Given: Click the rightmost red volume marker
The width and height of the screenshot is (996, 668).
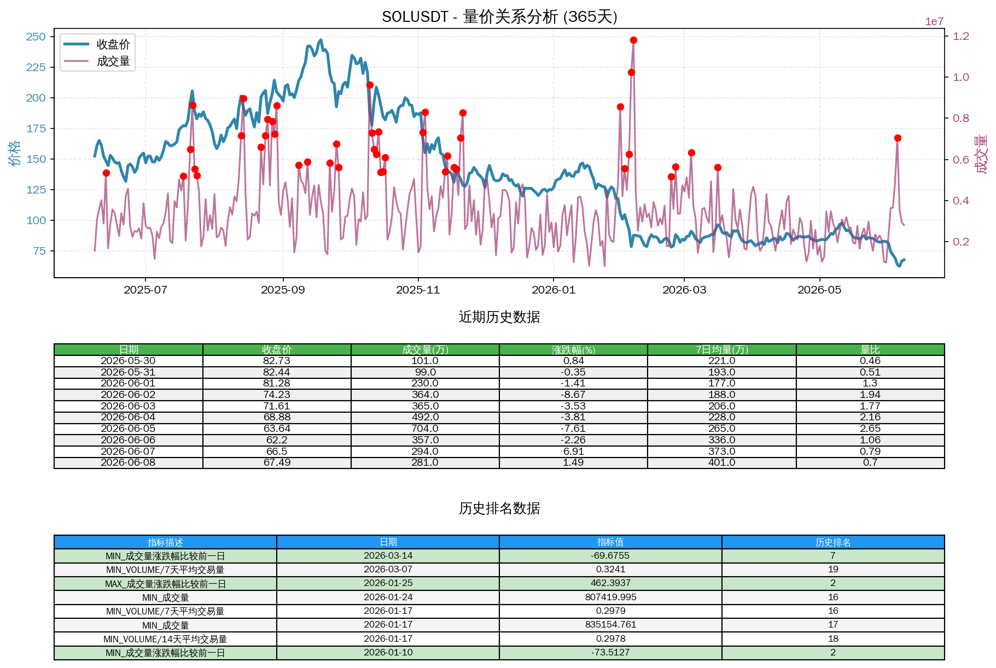Looking at the screenshot, I should [898, 138].
